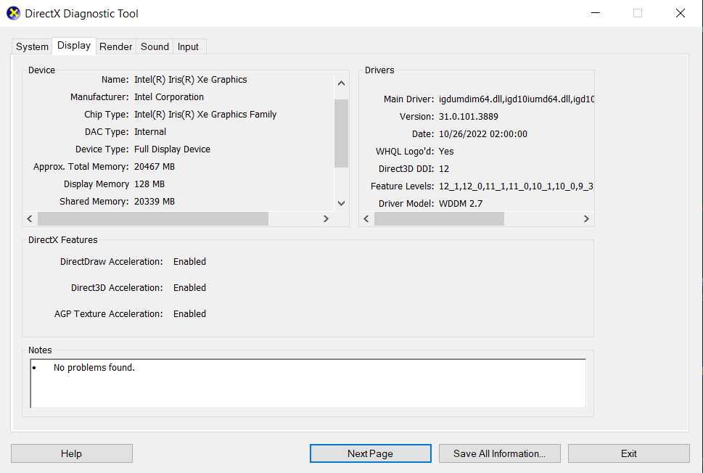Switch to the System tab
Screen dimensions: 703x473
point(32,46)
